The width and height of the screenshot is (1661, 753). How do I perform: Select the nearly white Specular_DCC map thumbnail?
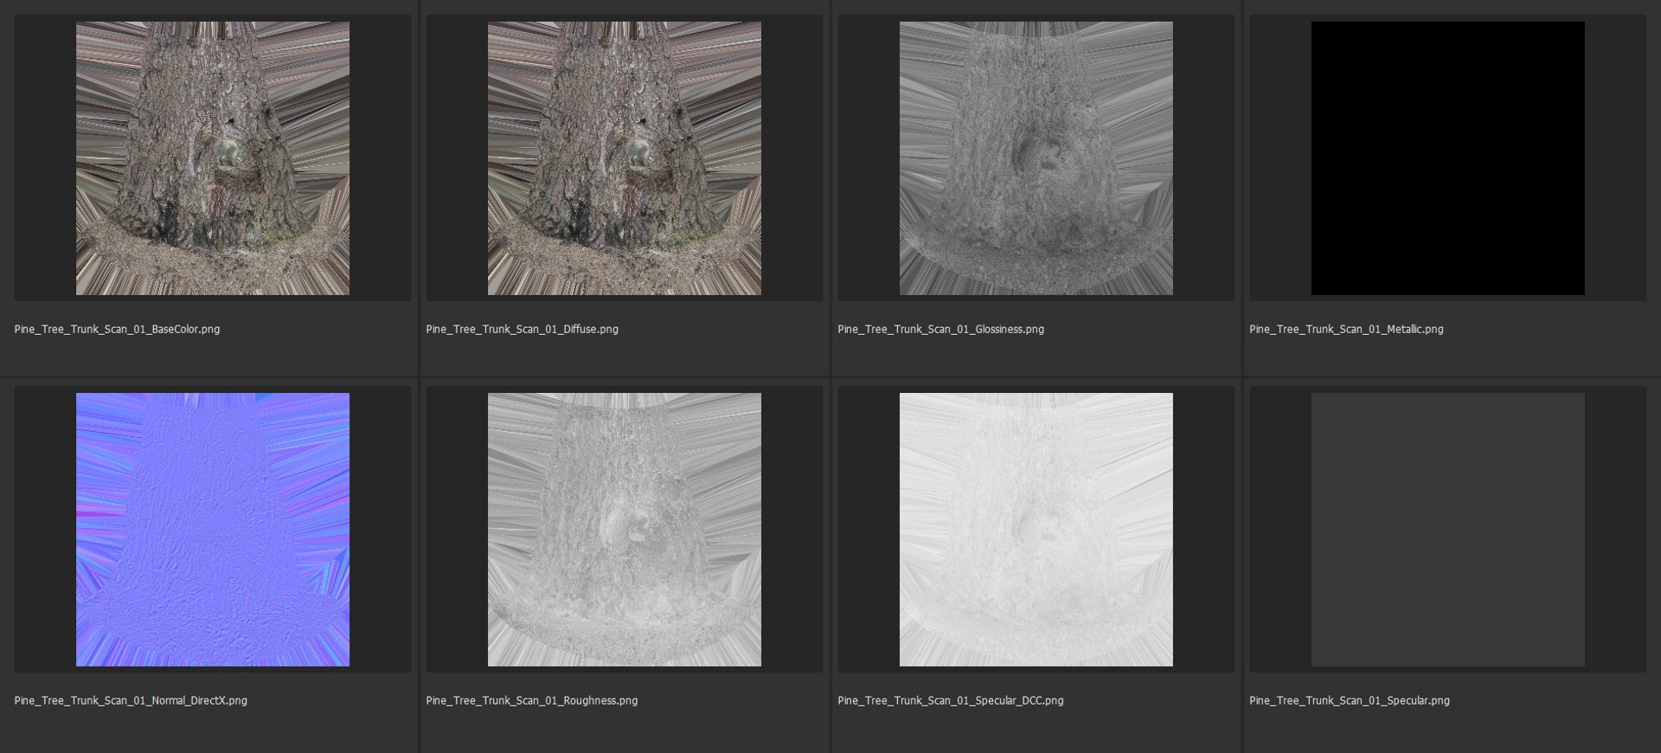(x=1036, y=530)
